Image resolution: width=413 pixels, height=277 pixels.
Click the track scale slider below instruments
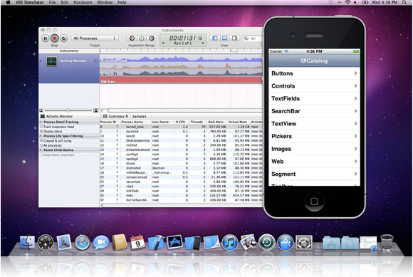(x=68, y=110)
